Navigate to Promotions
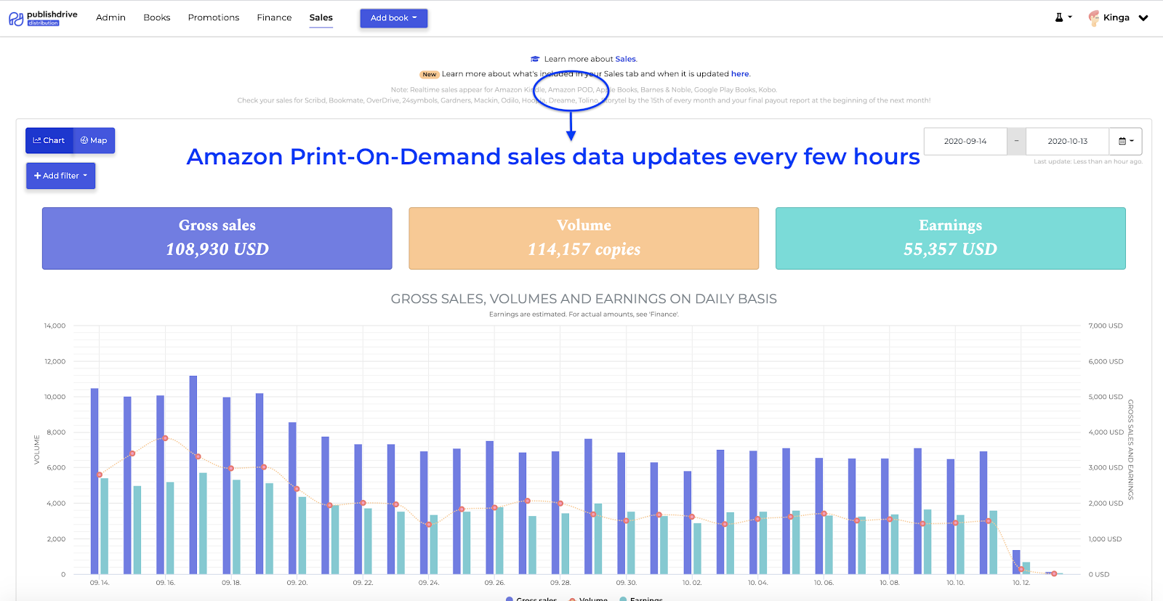 point(214,17)
